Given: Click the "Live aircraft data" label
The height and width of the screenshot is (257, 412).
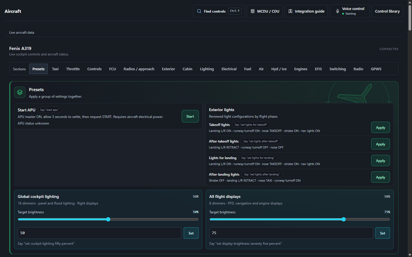Looking at the screenshot, I should pyautogui.click(x=21, y=33).
